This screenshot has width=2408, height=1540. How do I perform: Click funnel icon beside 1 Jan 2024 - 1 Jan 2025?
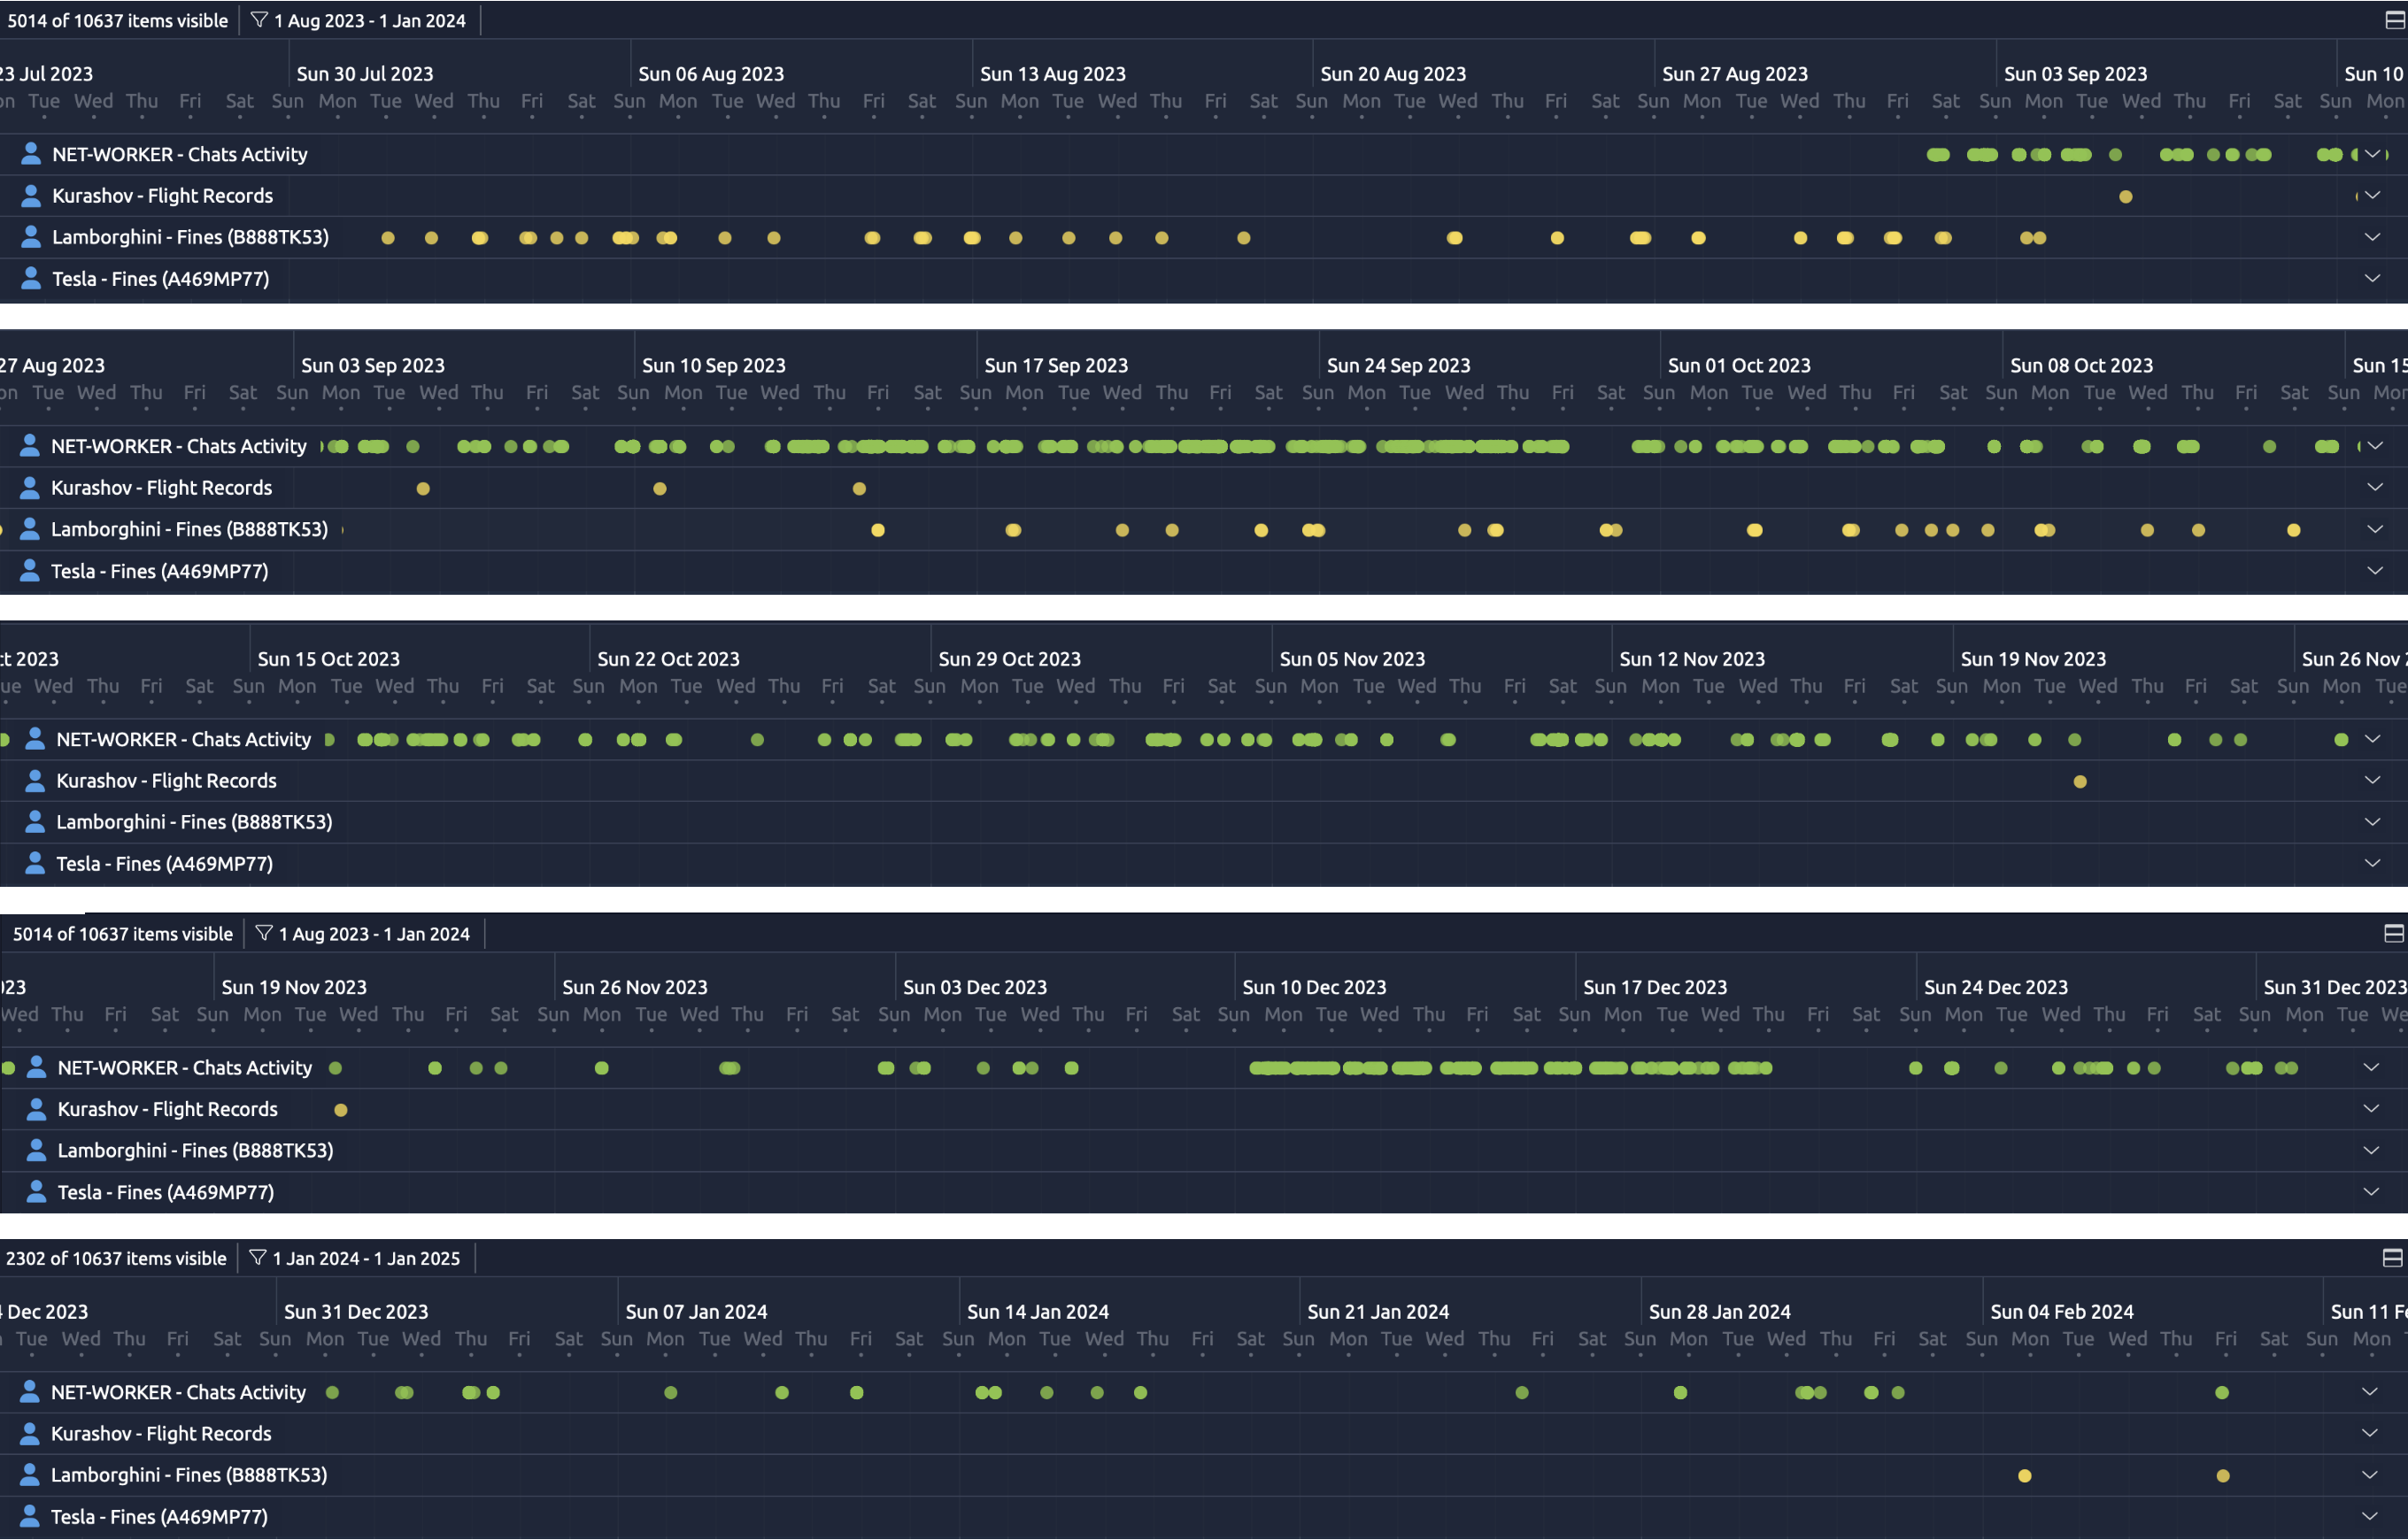pyautogui.click(x=257, y=1258)
